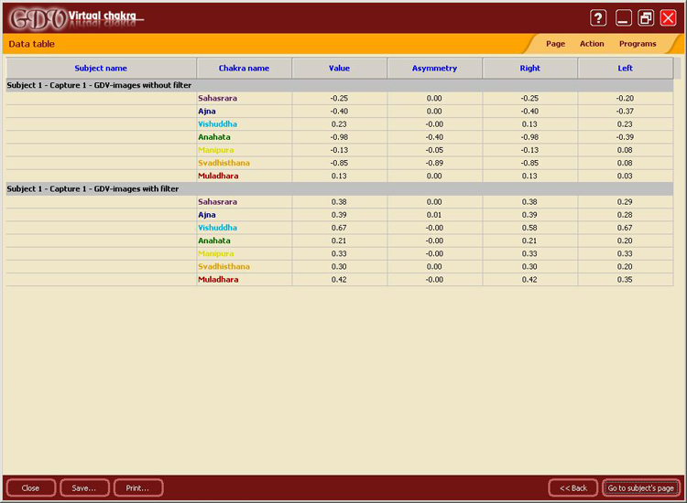Click the Close button
This screenshot has width=687, height=503.
(x=30, y=487)
